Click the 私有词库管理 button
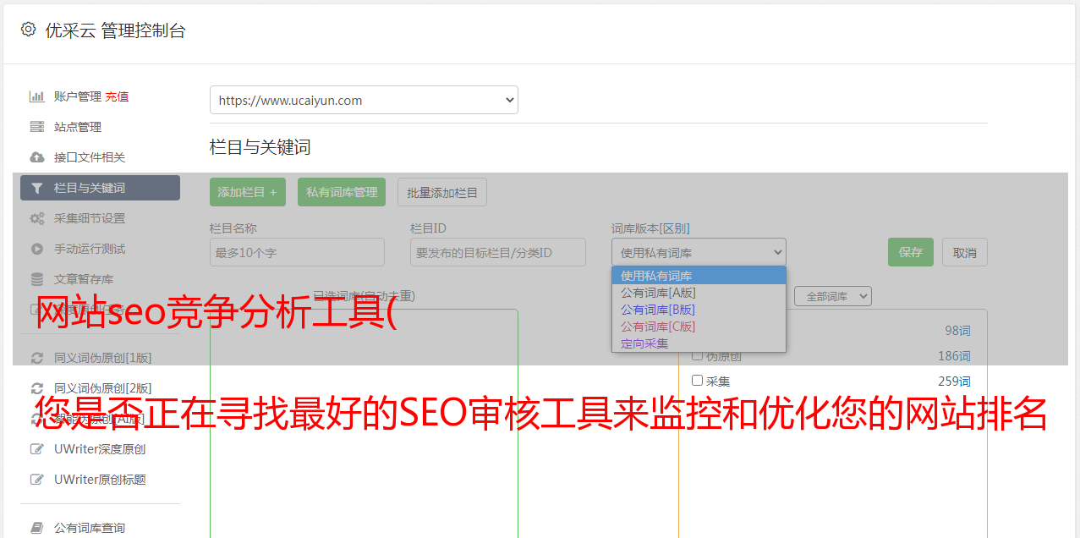The height and width of the screenshot is (538, 1080). (x=342, y=192)
